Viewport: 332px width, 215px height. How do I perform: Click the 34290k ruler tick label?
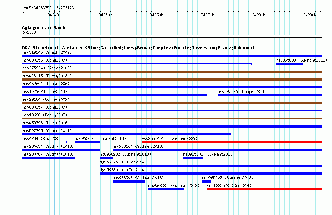click(x=310, y=15)
